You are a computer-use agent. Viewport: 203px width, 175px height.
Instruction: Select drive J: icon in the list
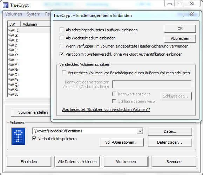pos(11,50)
